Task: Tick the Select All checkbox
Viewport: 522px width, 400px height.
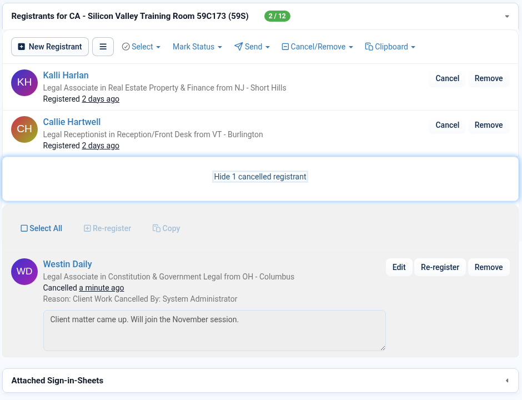Action: [24, 228]
